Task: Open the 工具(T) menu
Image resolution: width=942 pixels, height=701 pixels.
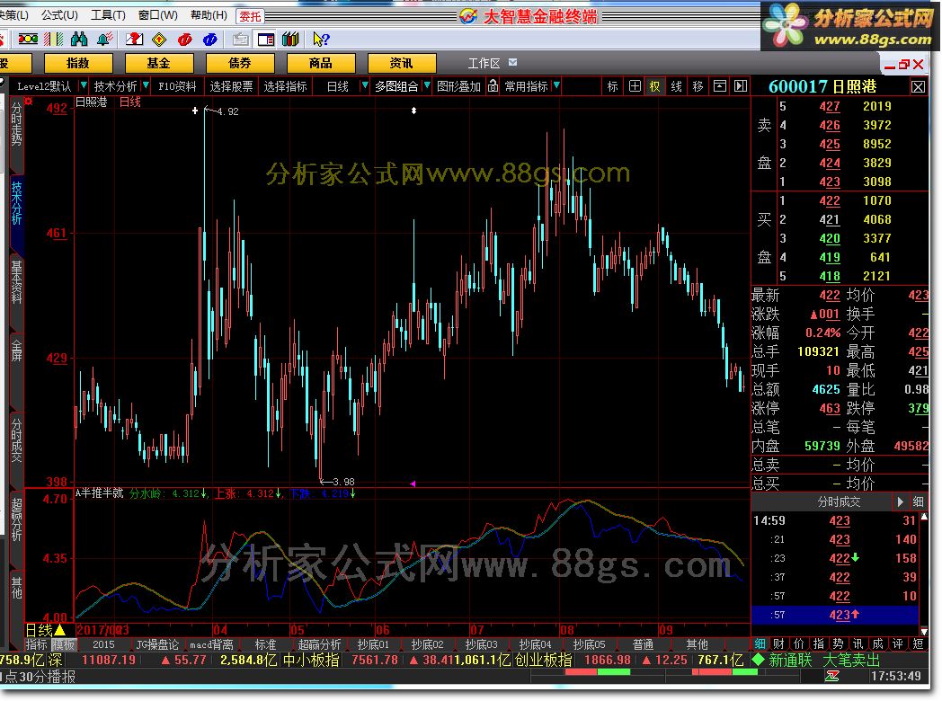Action: [108, 15]
